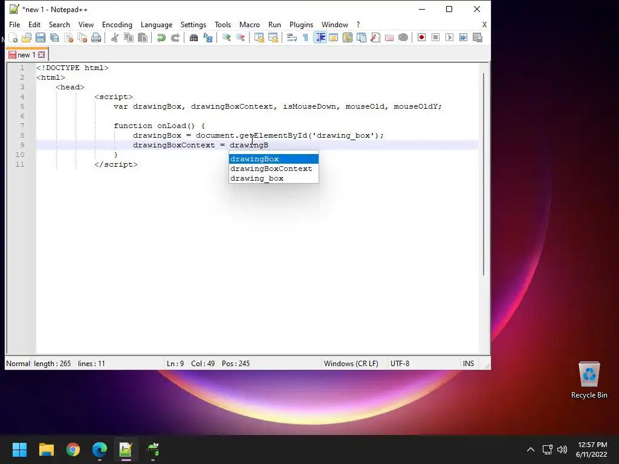Run macro multiple times icon
The height and width of the screenshot is (464, 619).
463,37
